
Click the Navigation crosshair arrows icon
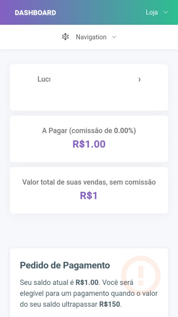tap(66, 37)
